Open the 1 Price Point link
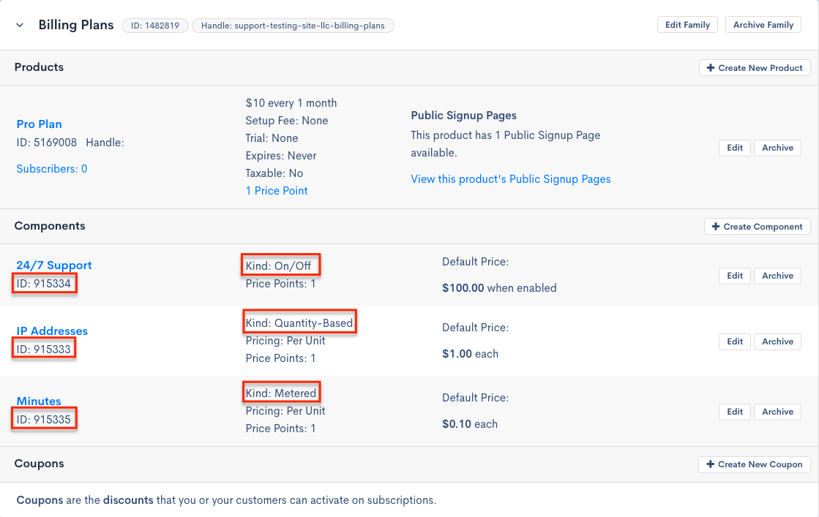Image resolution: width=819 pixels, height=517 pixels. tap(277, 191)
